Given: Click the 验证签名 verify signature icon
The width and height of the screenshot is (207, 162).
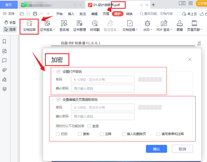Looking at the screenshot, I should pyautogui.click(x=110, y=23).
